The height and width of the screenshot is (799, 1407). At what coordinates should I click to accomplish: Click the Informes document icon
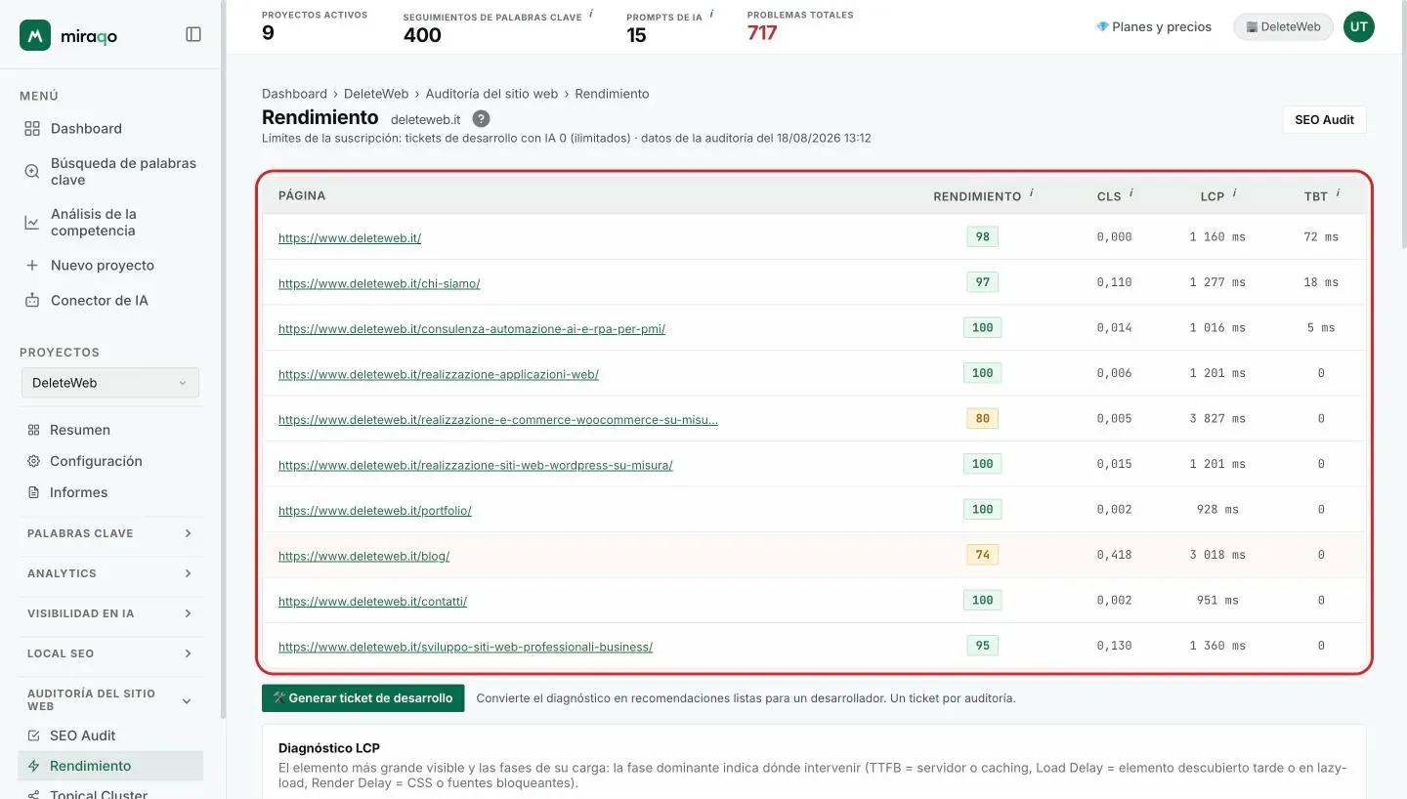coord(33,492)
